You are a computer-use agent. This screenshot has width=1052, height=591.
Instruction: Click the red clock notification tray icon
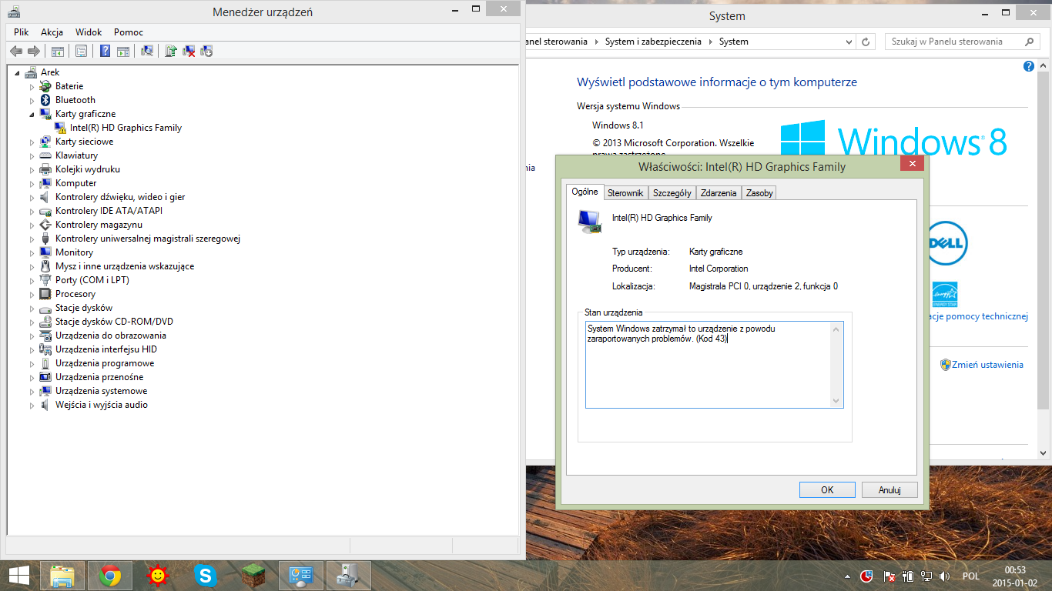866,576
